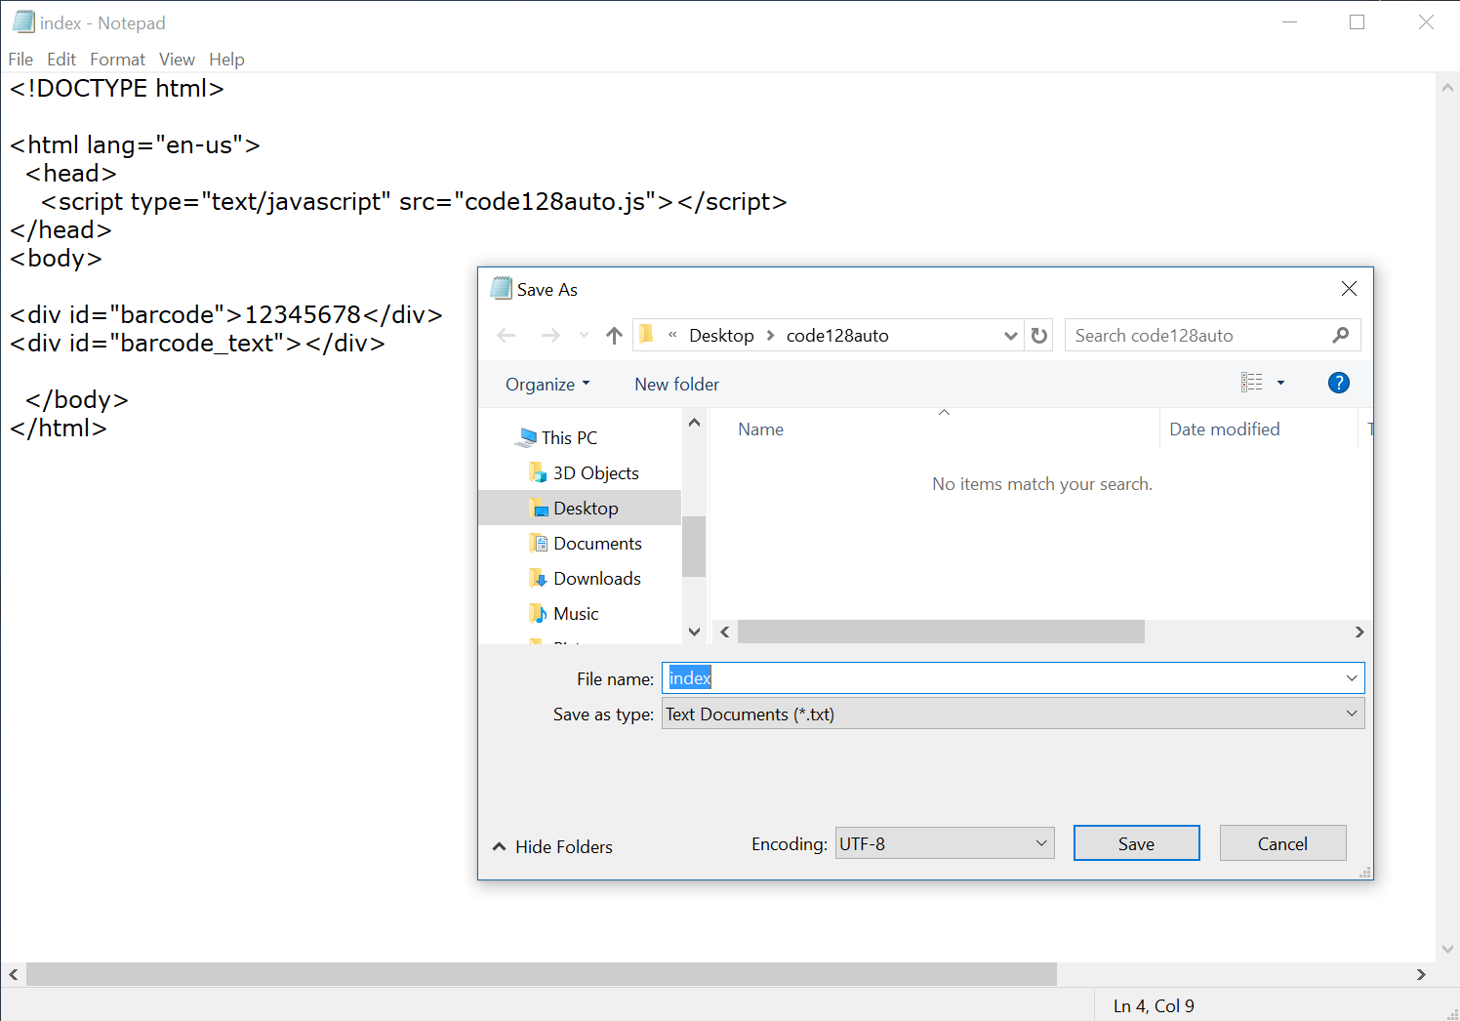
Task: Click the Notepad app icon in title bar
Action: [x=23, y=21]
